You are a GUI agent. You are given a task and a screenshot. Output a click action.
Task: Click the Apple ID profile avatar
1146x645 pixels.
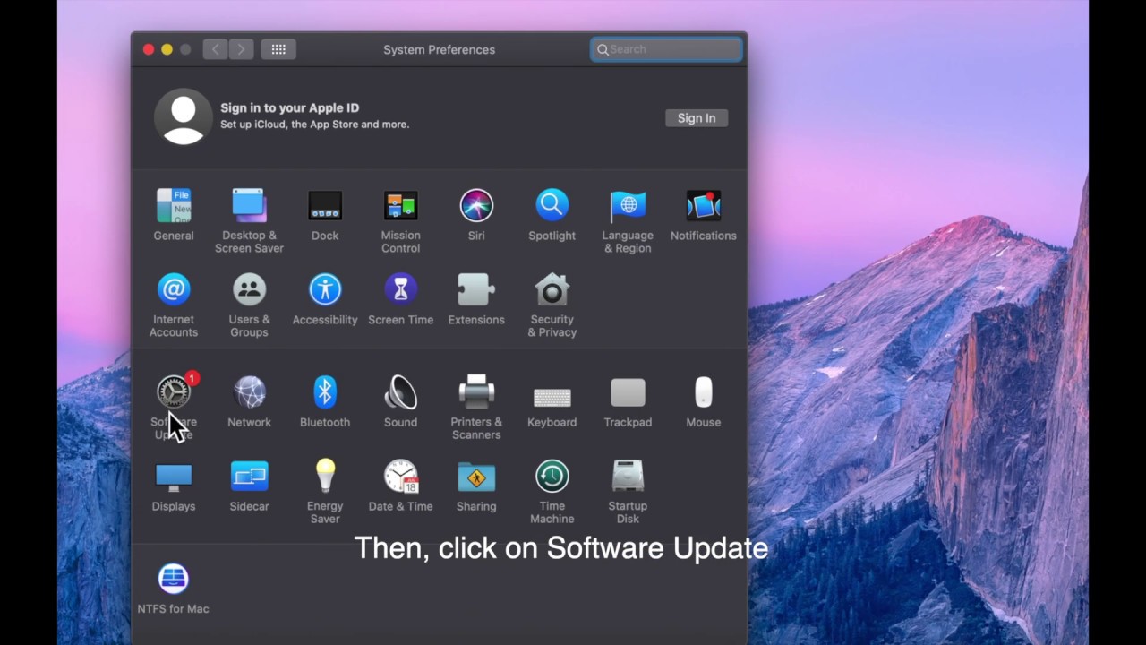tap(184, 116)
